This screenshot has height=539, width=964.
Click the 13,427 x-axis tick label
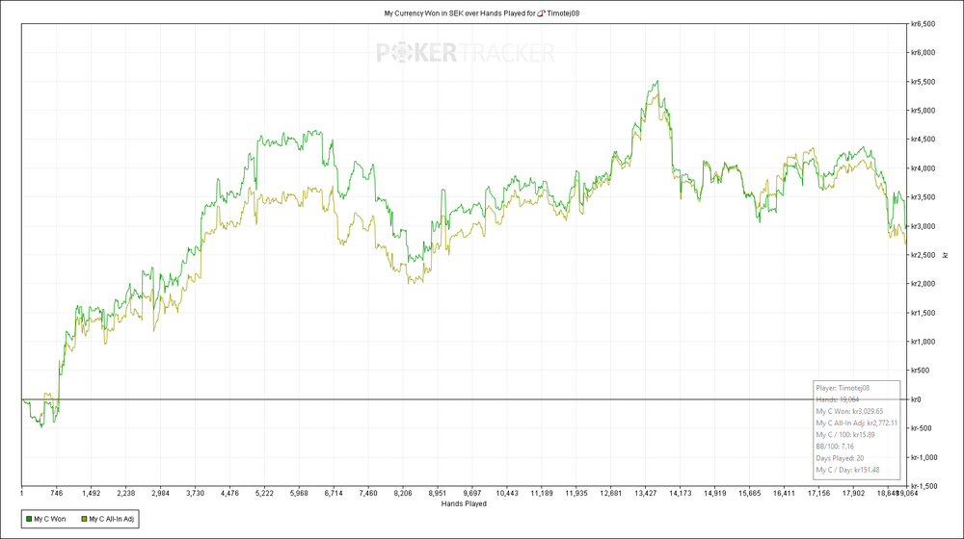point(646,493)
